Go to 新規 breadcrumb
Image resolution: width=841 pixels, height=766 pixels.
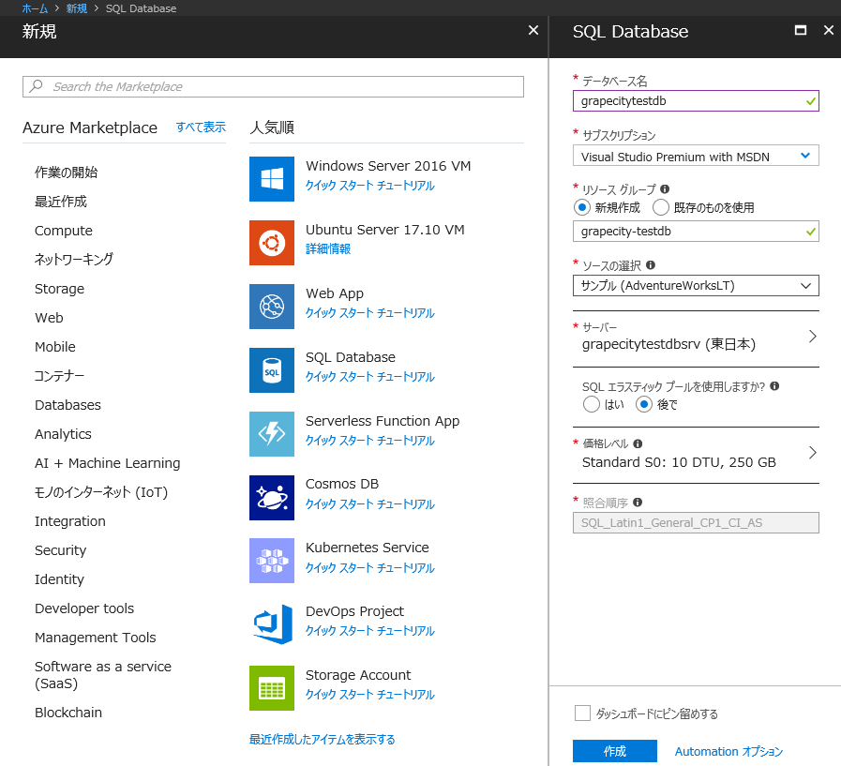pos(76,8)
